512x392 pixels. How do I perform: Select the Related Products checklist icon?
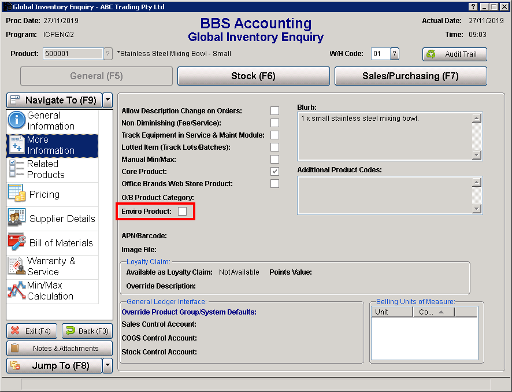pos(17,169)
